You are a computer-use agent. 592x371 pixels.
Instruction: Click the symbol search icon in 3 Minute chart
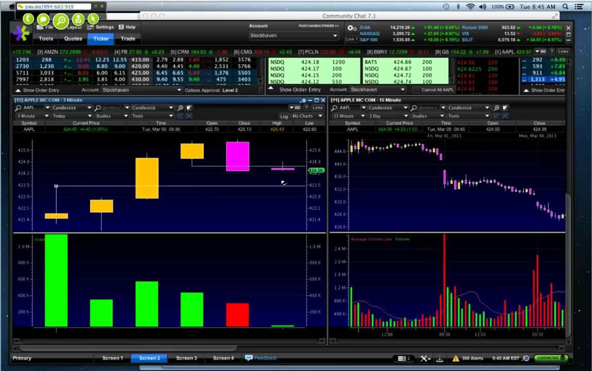18,108
